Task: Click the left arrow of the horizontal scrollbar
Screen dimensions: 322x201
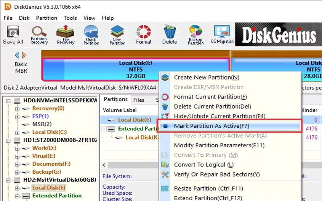Action: click(x=104, y=165)
